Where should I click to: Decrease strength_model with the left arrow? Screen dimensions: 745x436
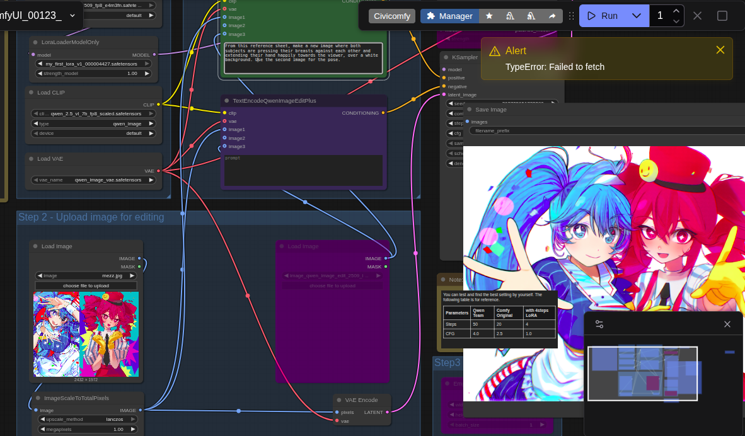[x=40, y=74]
